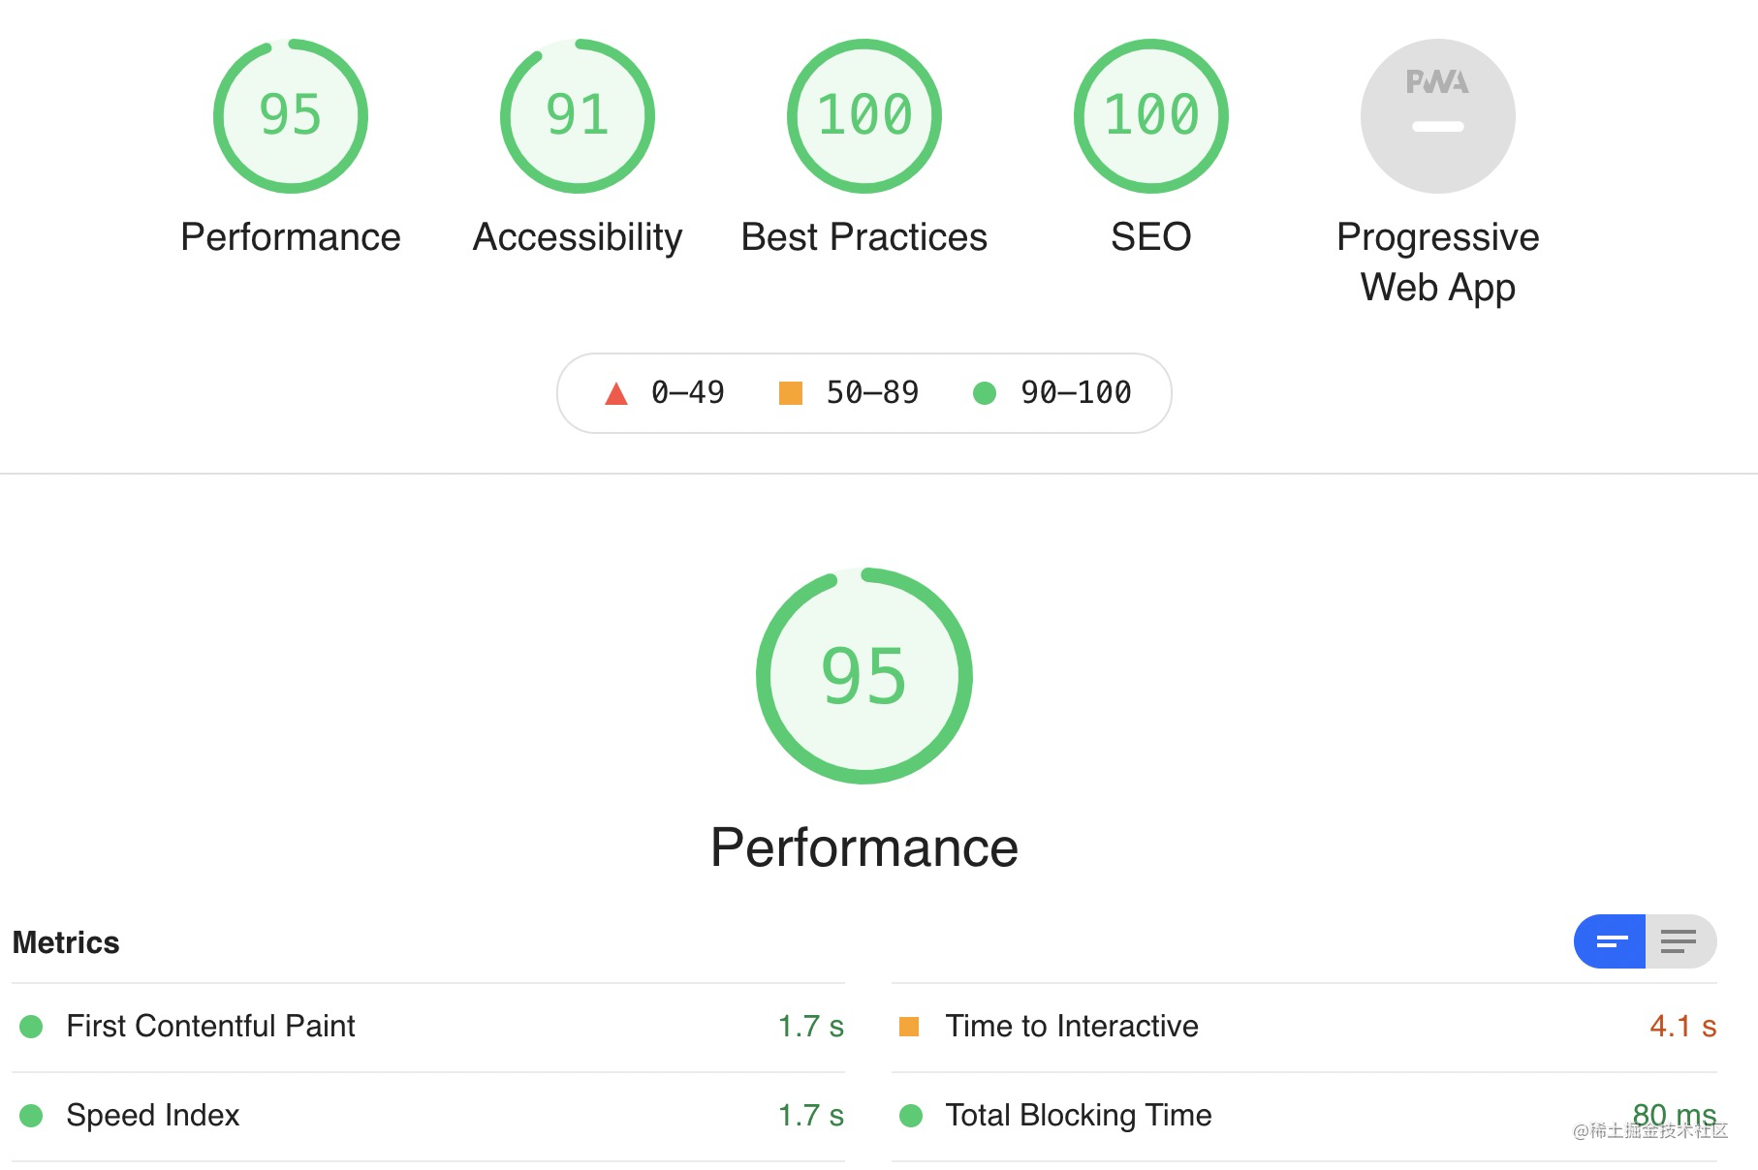Click the 4.1 s Time to Interactive value
Screen dimensions: 1758x1170
pos(1683,1027)
